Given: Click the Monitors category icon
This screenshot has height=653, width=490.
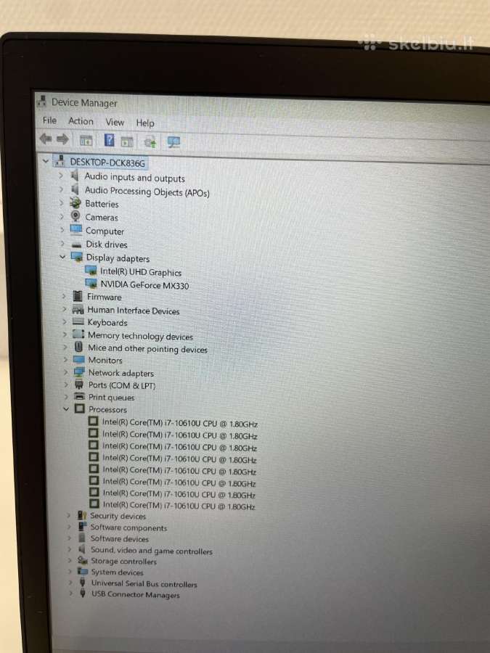Looking at the screenshot, I should coord(78,359).
